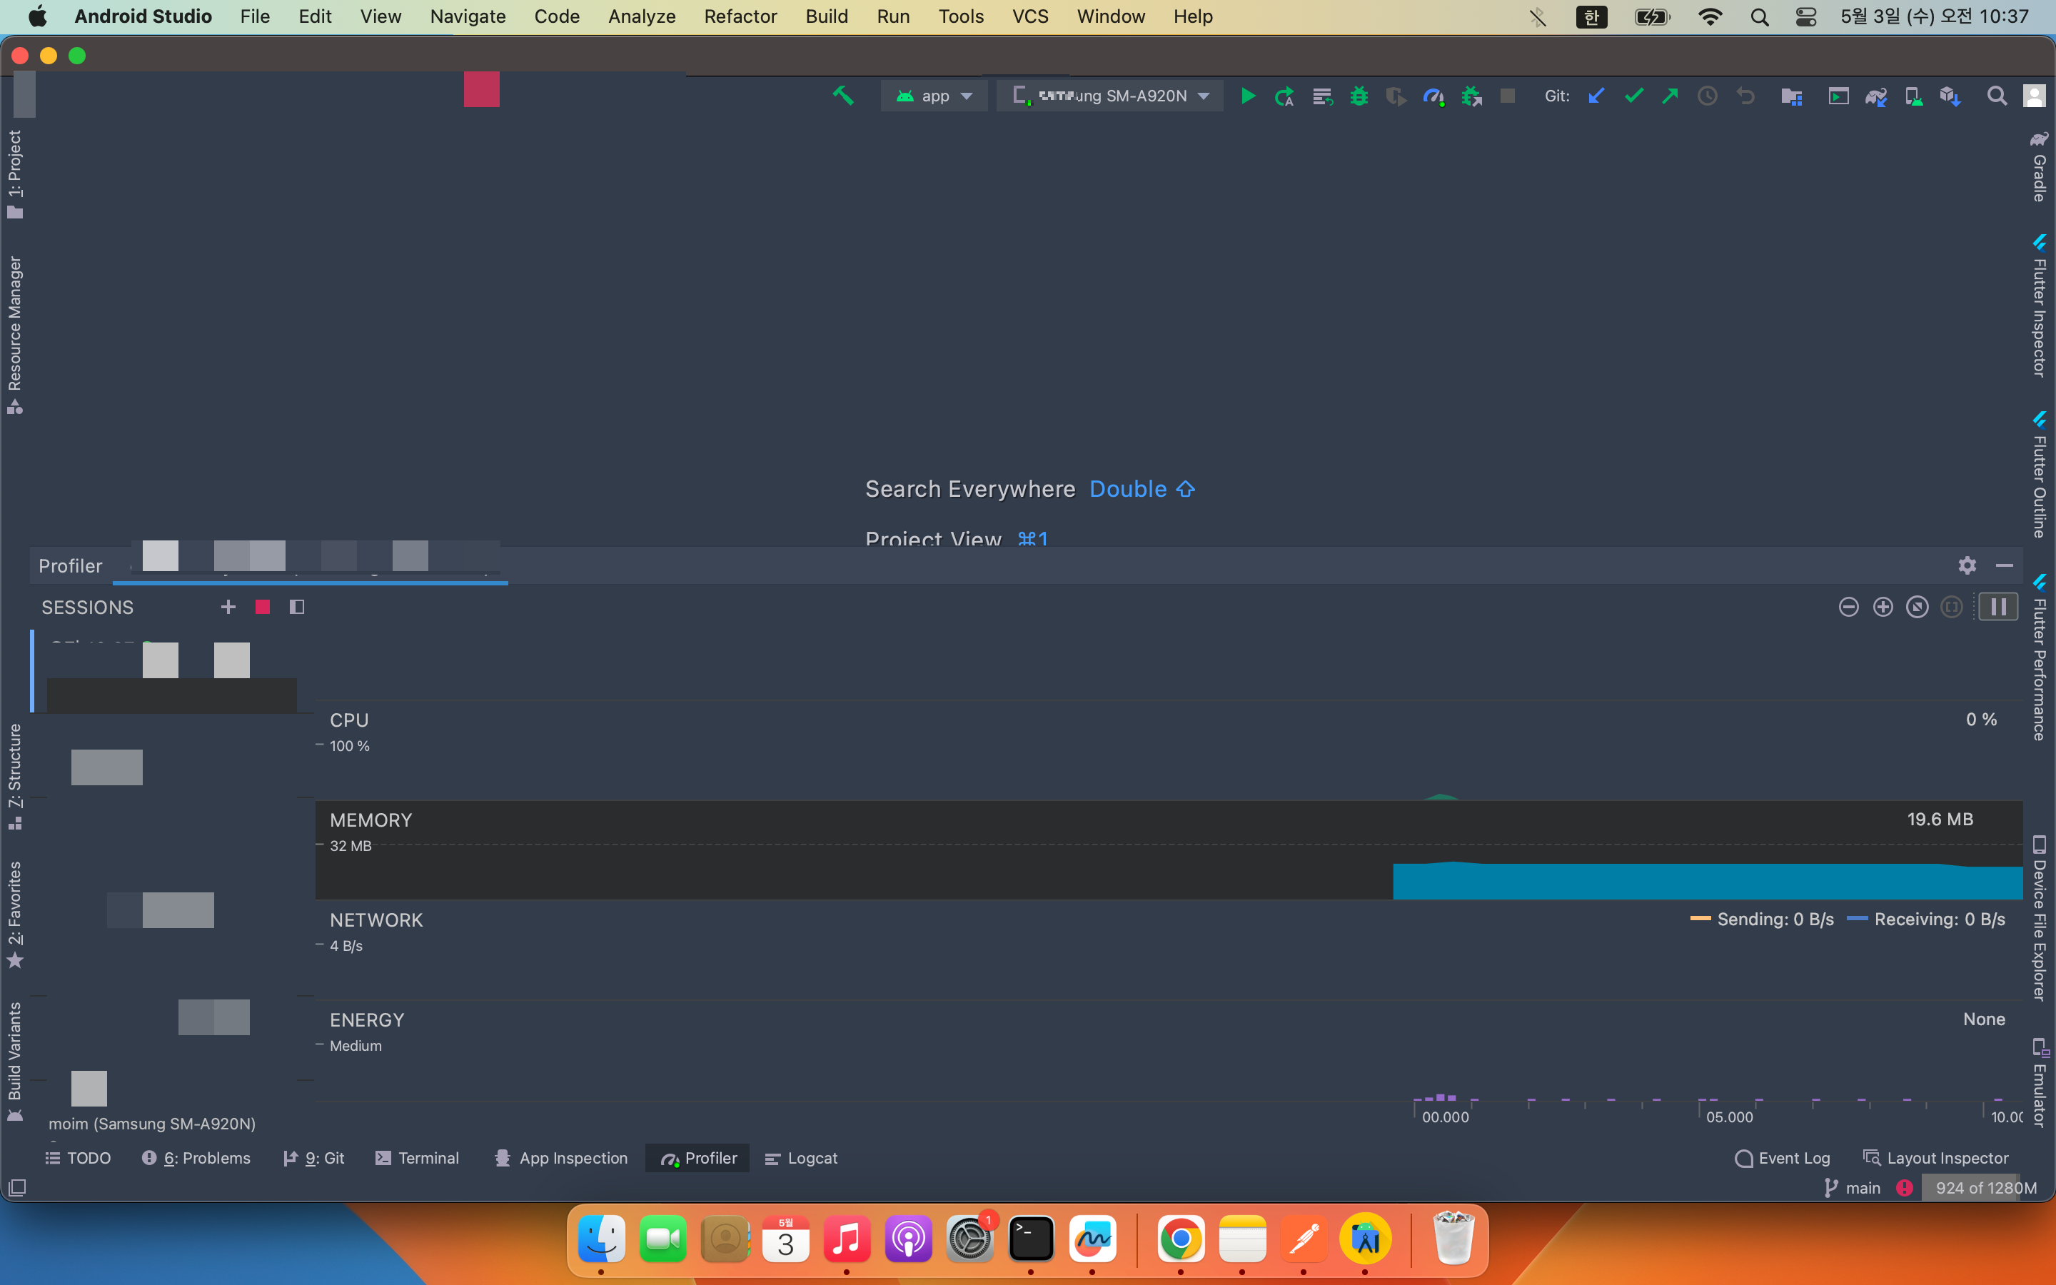The width and height of the screenshot is (2056, 1285).
Task: Start new profiling session plus button
Action: click(x=228, y=607)
